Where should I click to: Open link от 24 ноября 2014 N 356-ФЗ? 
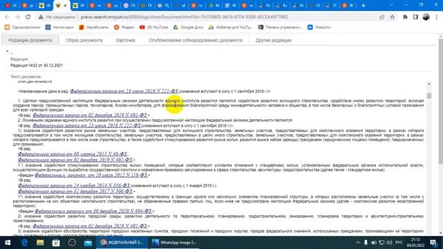coord(74,185)
